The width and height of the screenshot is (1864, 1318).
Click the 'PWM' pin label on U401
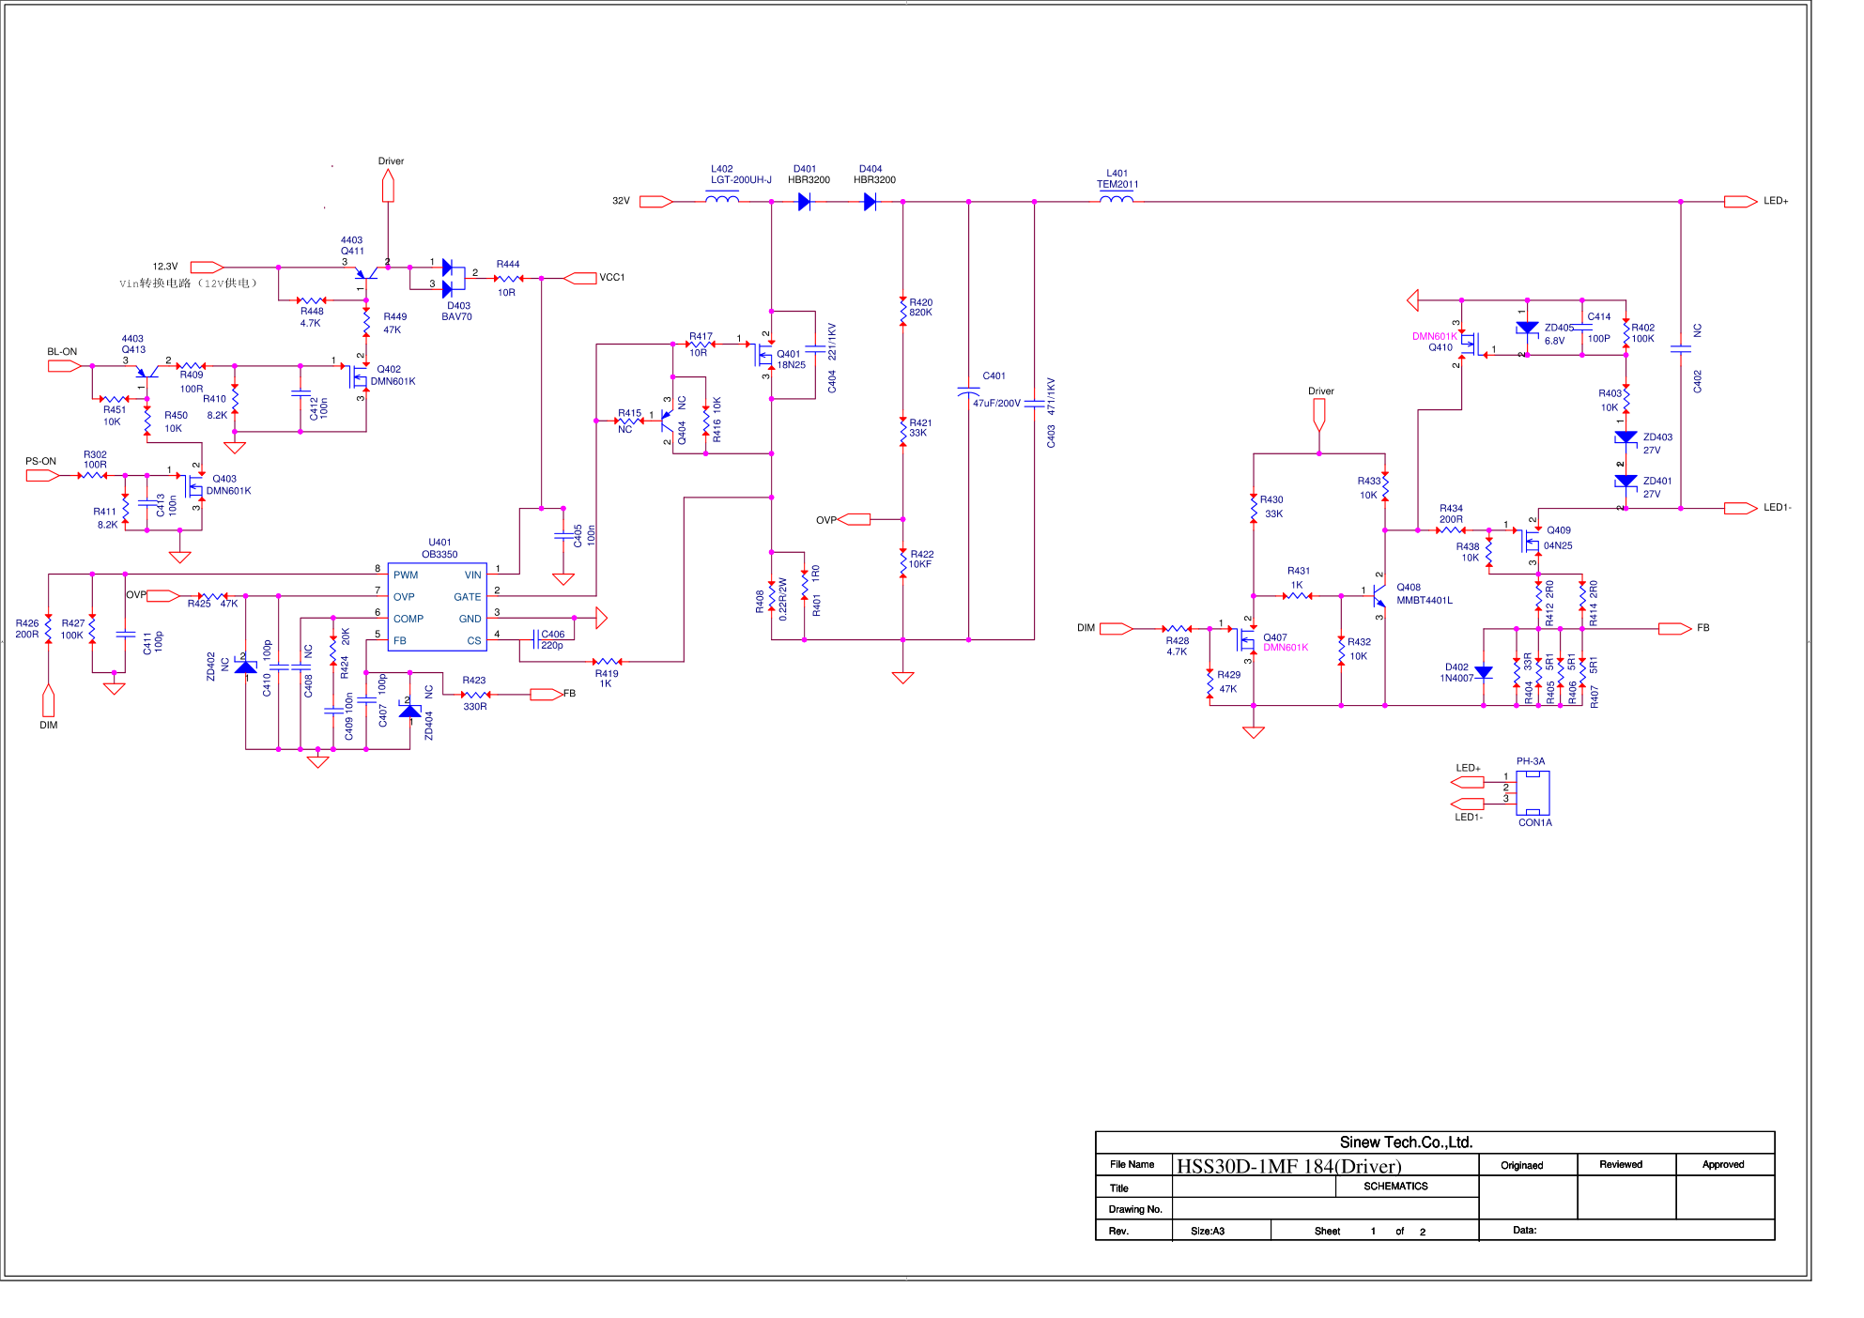406,575
